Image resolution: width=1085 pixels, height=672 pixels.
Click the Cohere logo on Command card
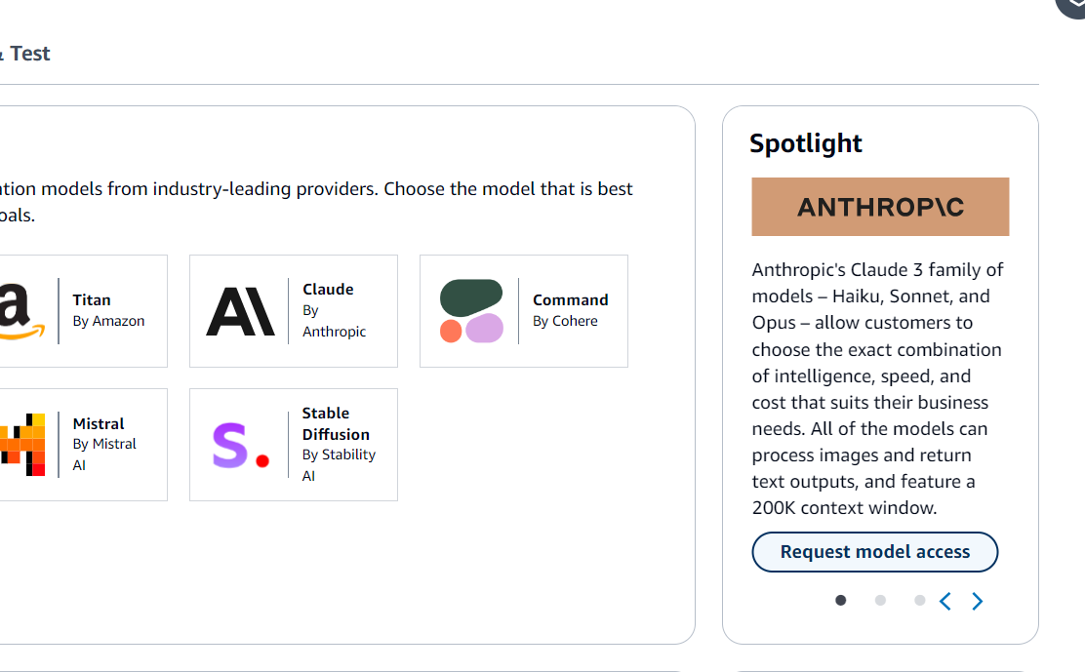(470, 311)
